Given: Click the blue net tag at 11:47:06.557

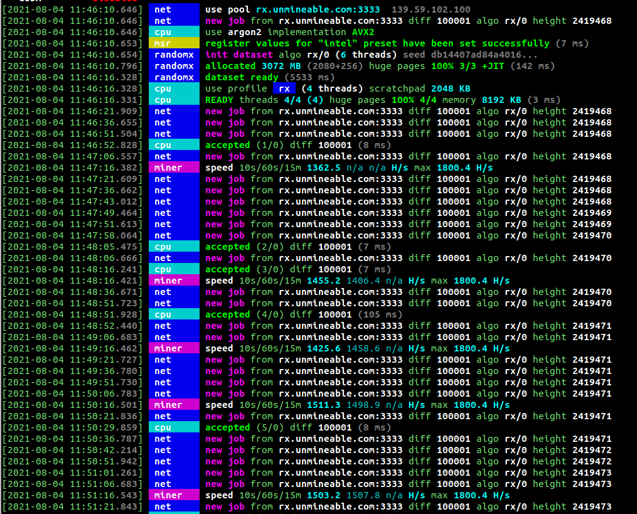Looking at the screenshot, I should point(174,156).
